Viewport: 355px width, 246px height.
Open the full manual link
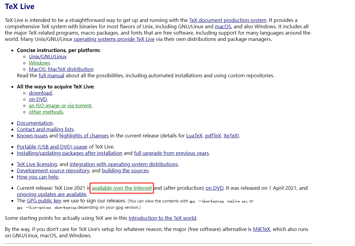pos(51,76)
